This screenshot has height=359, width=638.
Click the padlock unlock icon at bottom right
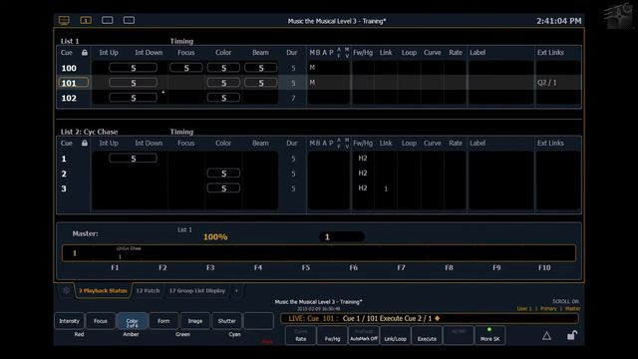[x=572, y=335]
